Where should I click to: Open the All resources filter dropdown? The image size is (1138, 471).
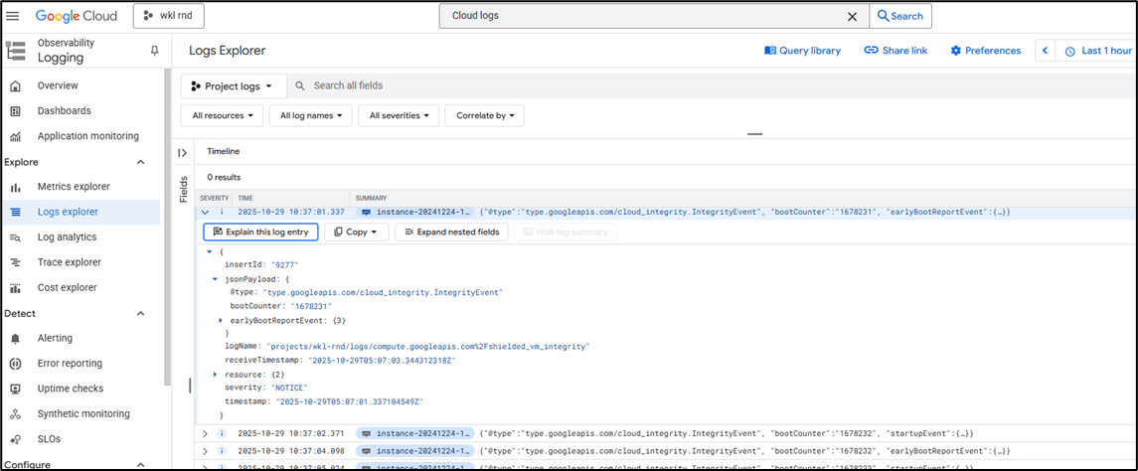222,115
